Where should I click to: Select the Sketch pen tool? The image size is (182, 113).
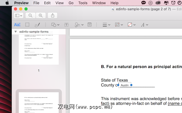point(37,25)
